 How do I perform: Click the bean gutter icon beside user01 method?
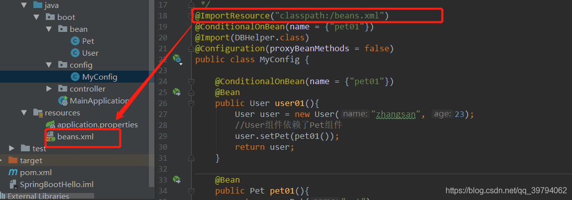pos(176,92)
